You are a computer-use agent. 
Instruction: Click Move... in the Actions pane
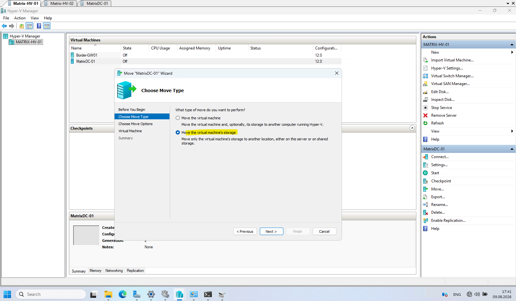tap(437, 189)
